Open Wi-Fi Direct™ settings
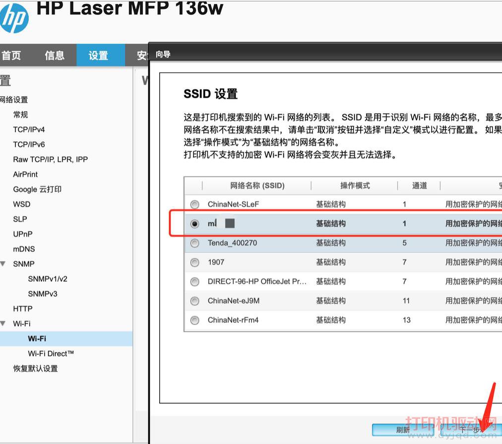Image resolution: width=502 pixels, height=444 pixels. click(x=51, y=354)
